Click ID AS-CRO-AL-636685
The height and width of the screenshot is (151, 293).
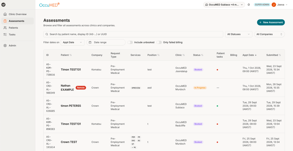(51, 106)
